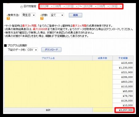Image resolution: width=139 pixels, height=117 pixels.
Task: Open the 検索方法 dropdown showing 発生日
Action: pos(28,15)
